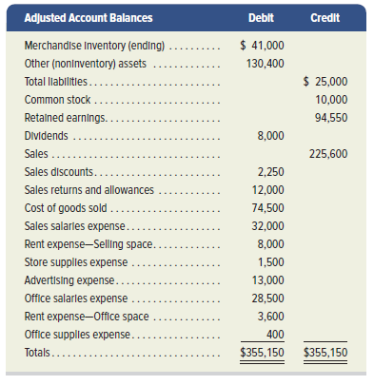
Task: Select the Dividends row label
Action: 47,136
